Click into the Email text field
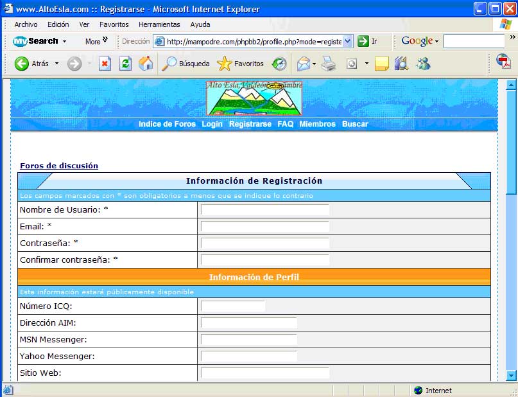This screenshot has height=397, width=518. [264, 227]
